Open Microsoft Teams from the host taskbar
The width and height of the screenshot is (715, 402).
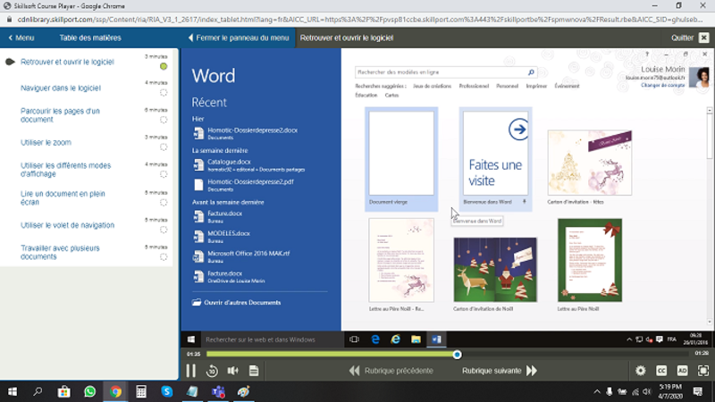point(218,391)
